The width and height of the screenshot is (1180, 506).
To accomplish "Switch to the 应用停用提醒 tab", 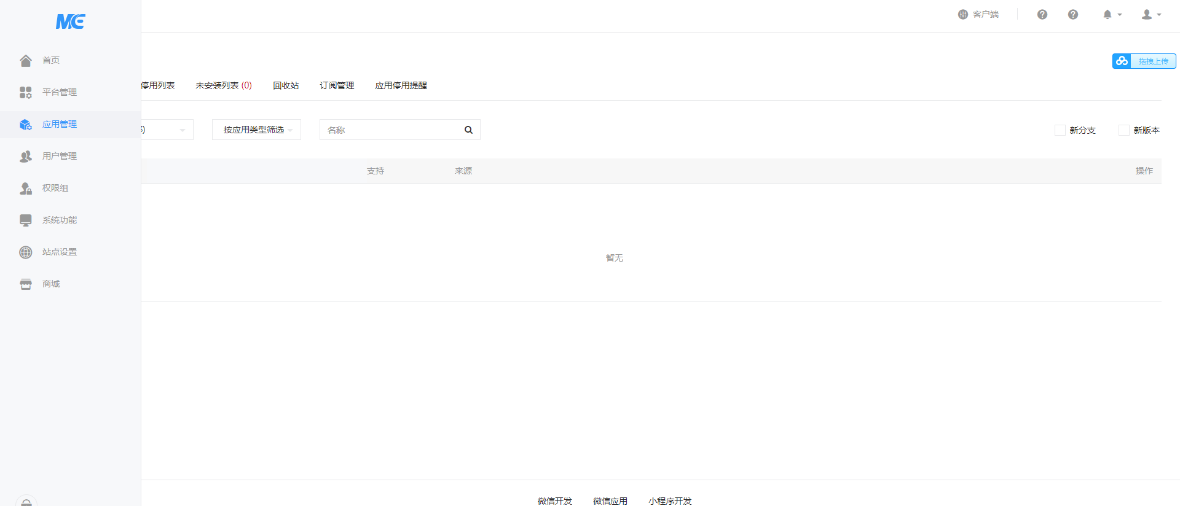I will pyautogui.click(x=401, y=85).
